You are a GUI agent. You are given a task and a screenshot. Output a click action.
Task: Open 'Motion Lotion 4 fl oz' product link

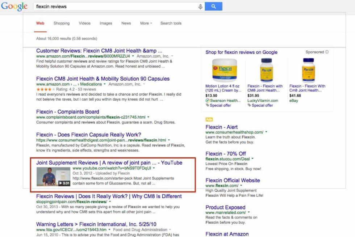(x=223, y=88)
